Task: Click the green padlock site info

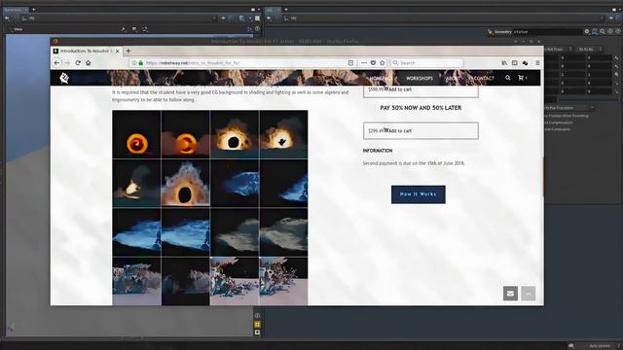Action: pyautogui.click(x=141, y=62)
